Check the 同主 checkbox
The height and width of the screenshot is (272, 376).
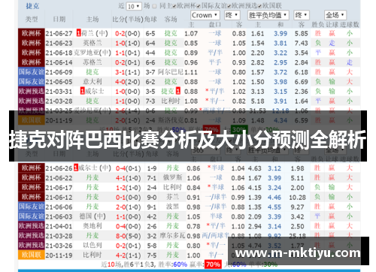[155, 6]
